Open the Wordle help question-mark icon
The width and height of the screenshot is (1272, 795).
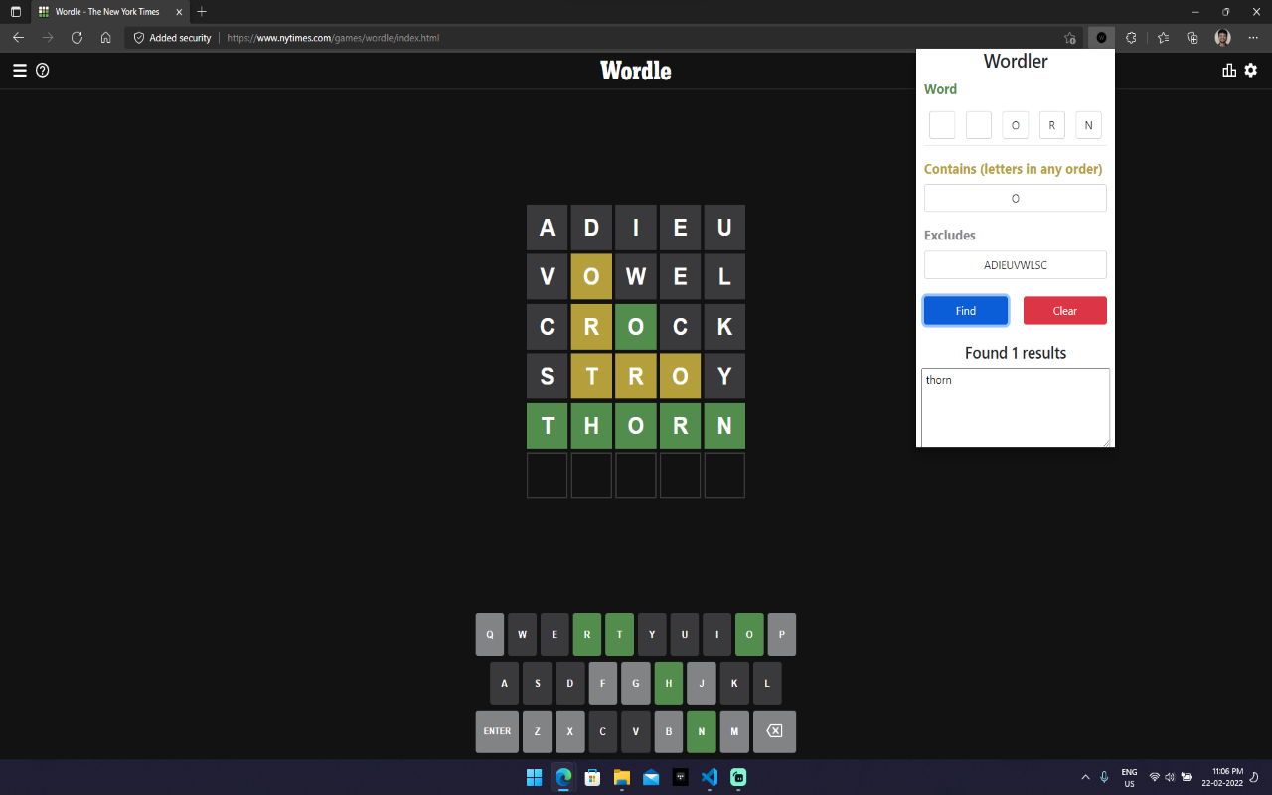coord(42,70)
